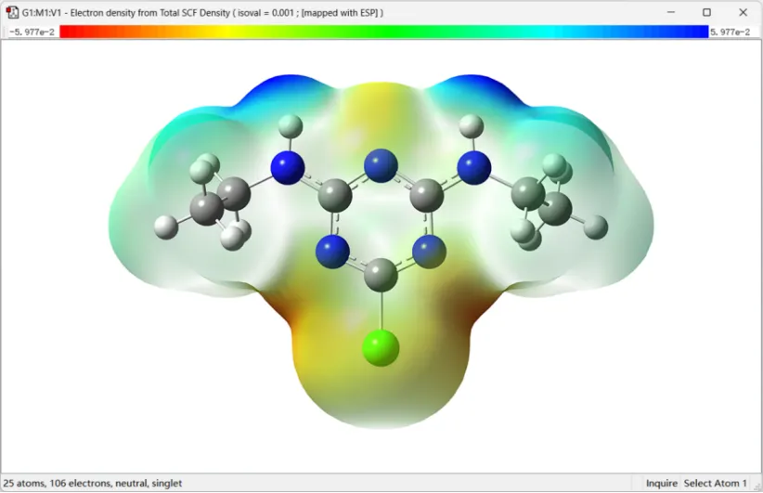The height and width of the screenshot is (493, 763).
Task: Click the bottom-left ring nitrogen atom
Action: click(332, 252)
